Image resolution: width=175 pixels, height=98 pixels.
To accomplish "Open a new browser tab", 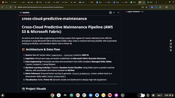I will (x=156, y=2).
